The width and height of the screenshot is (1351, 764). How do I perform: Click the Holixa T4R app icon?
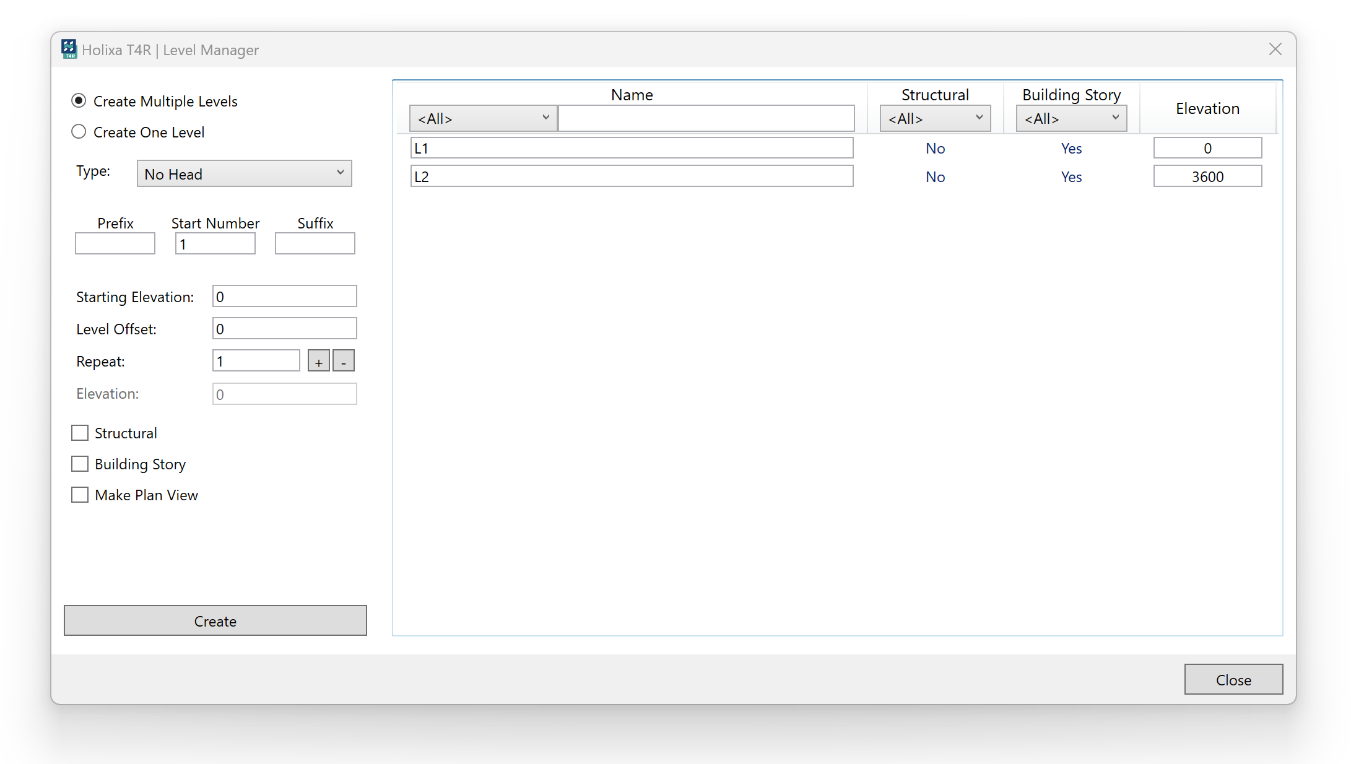coord(69,49)
